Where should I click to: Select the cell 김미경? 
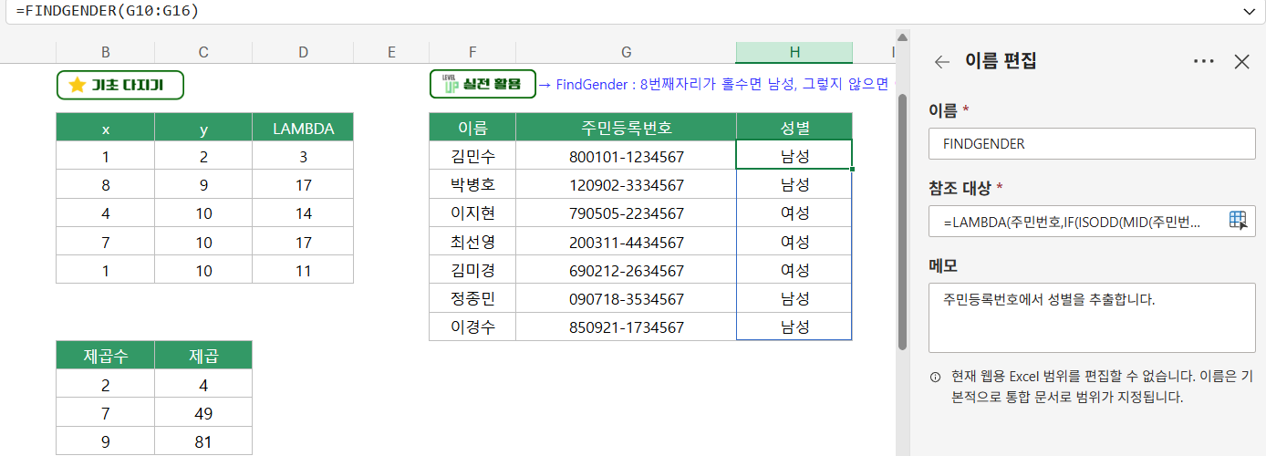tap(472, 270)
